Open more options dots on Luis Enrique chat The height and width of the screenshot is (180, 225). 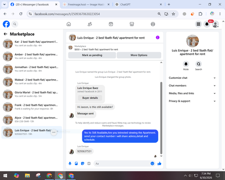[54, 132]
